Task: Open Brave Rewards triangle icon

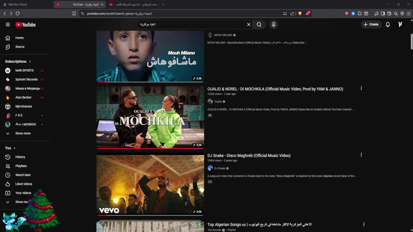Action: point(307,14)
